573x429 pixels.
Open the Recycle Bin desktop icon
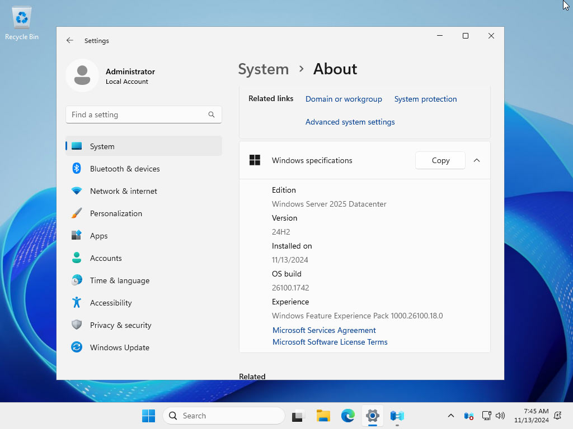(22, 23)
